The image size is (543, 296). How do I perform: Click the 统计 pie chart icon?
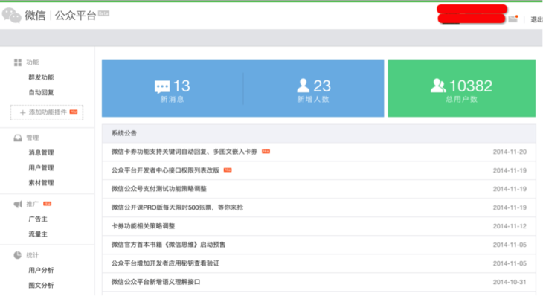pyautogui.click(x=18, y=255)
